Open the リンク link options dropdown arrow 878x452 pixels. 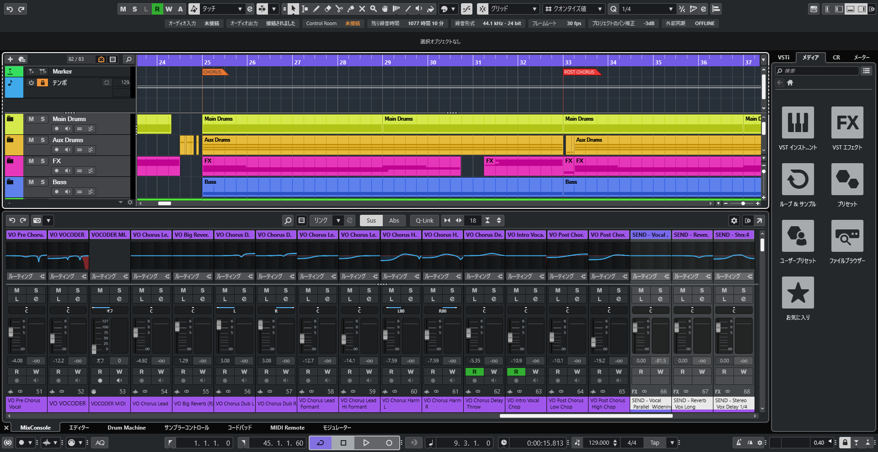point(338,221)
